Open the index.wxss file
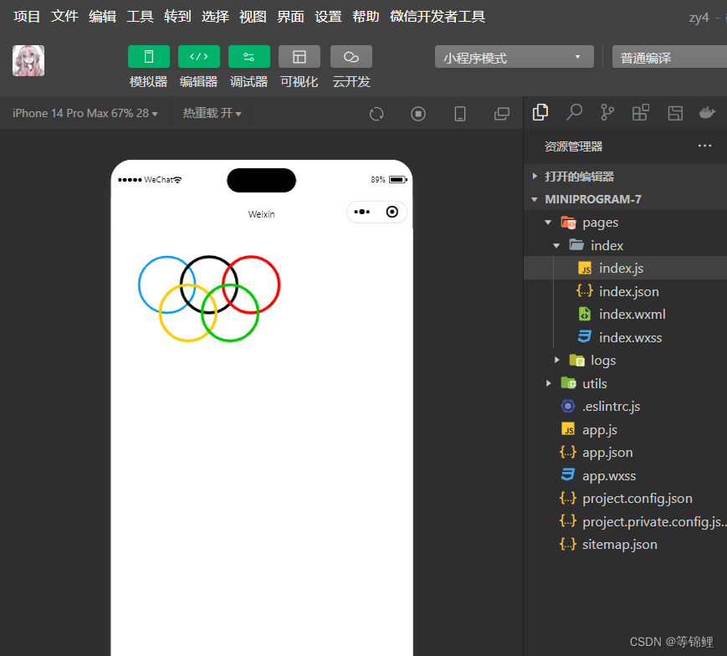727x656 pixels. point(625,337)
